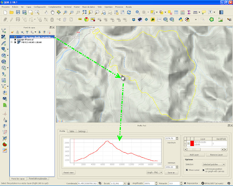Click the Delete Selected trash icon

click(x=52, y=19)
